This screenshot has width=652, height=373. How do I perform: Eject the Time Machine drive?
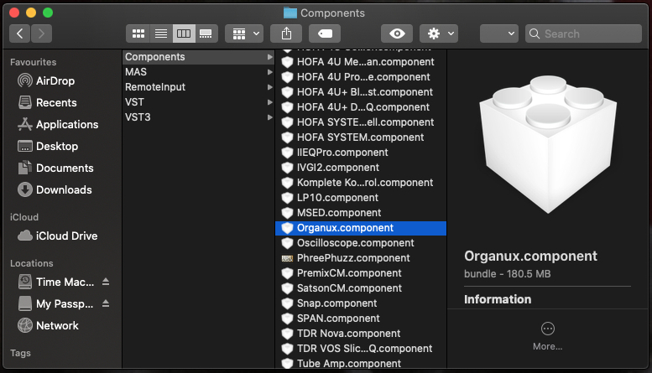106,282
